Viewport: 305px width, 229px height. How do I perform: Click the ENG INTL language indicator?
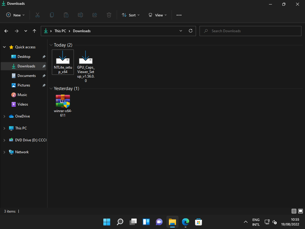256,222
